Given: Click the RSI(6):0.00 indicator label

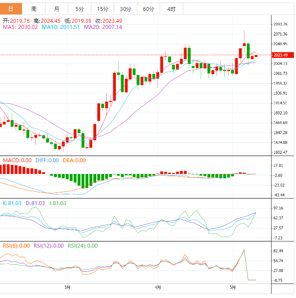Looking at the screenshot, I should [x=16, y=246].
